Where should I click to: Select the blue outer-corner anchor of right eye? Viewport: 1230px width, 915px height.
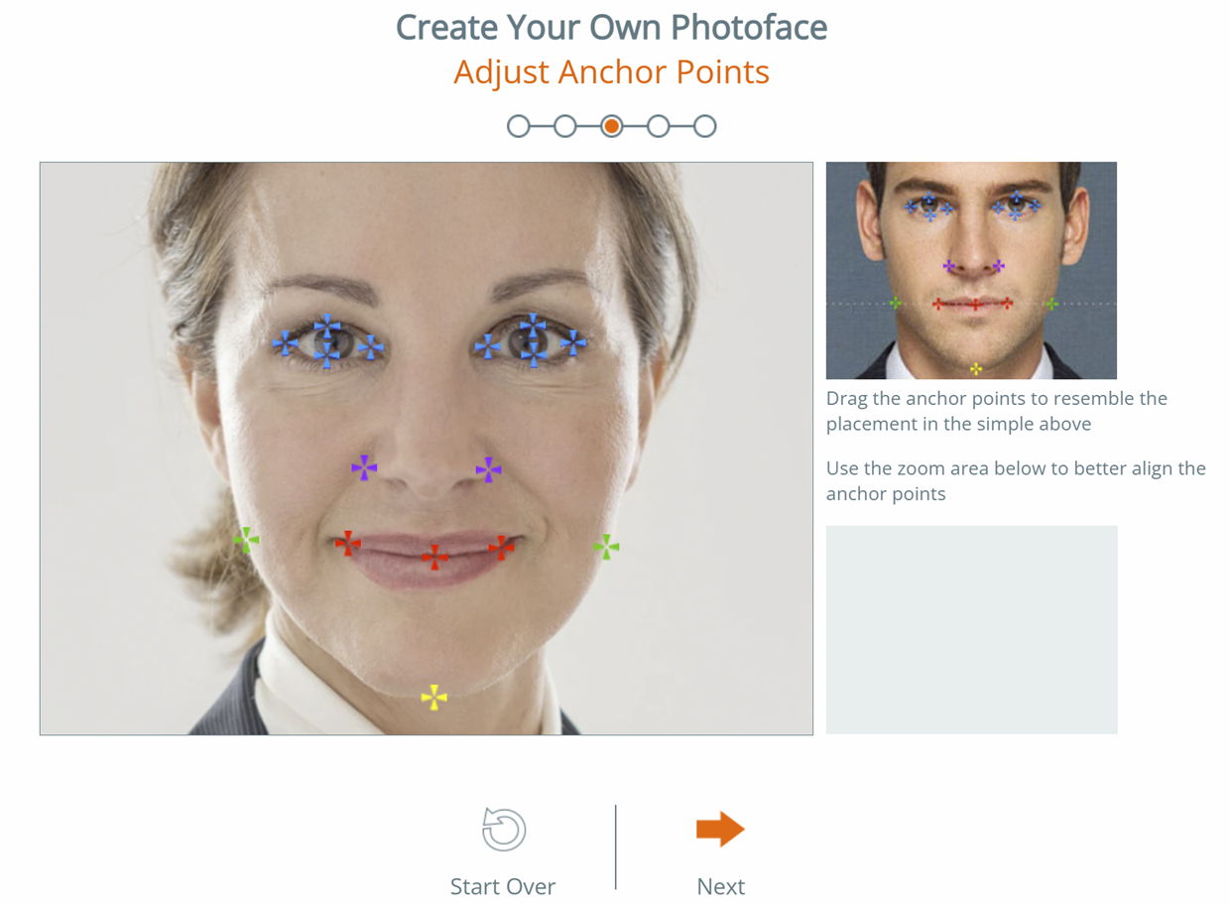(573, 343)
